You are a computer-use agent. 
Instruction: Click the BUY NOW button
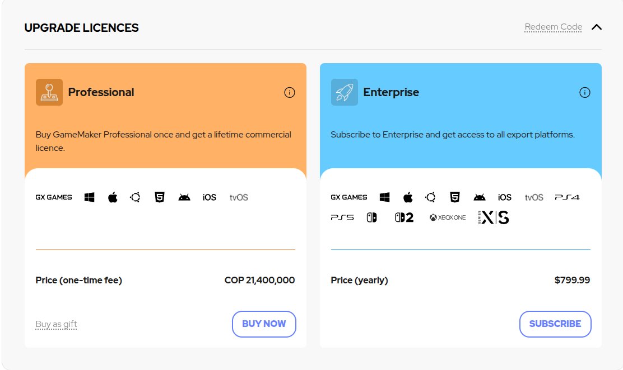point(264,324)
